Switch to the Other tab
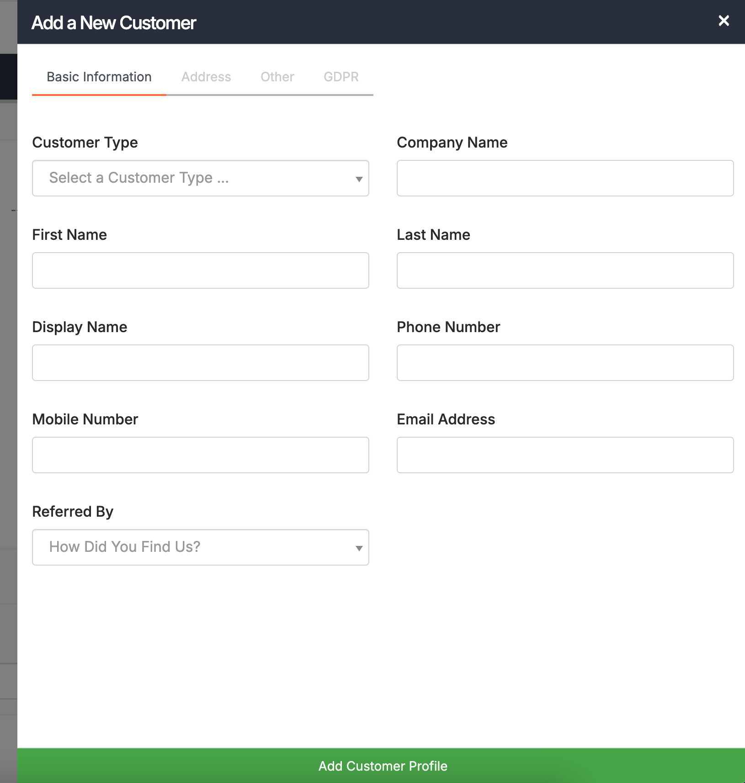745x783 pixels. pyautogui.click(x=277, y=77)
